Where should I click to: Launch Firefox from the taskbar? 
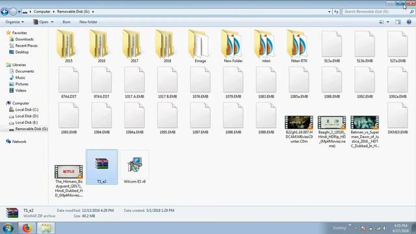pos(27,228)
